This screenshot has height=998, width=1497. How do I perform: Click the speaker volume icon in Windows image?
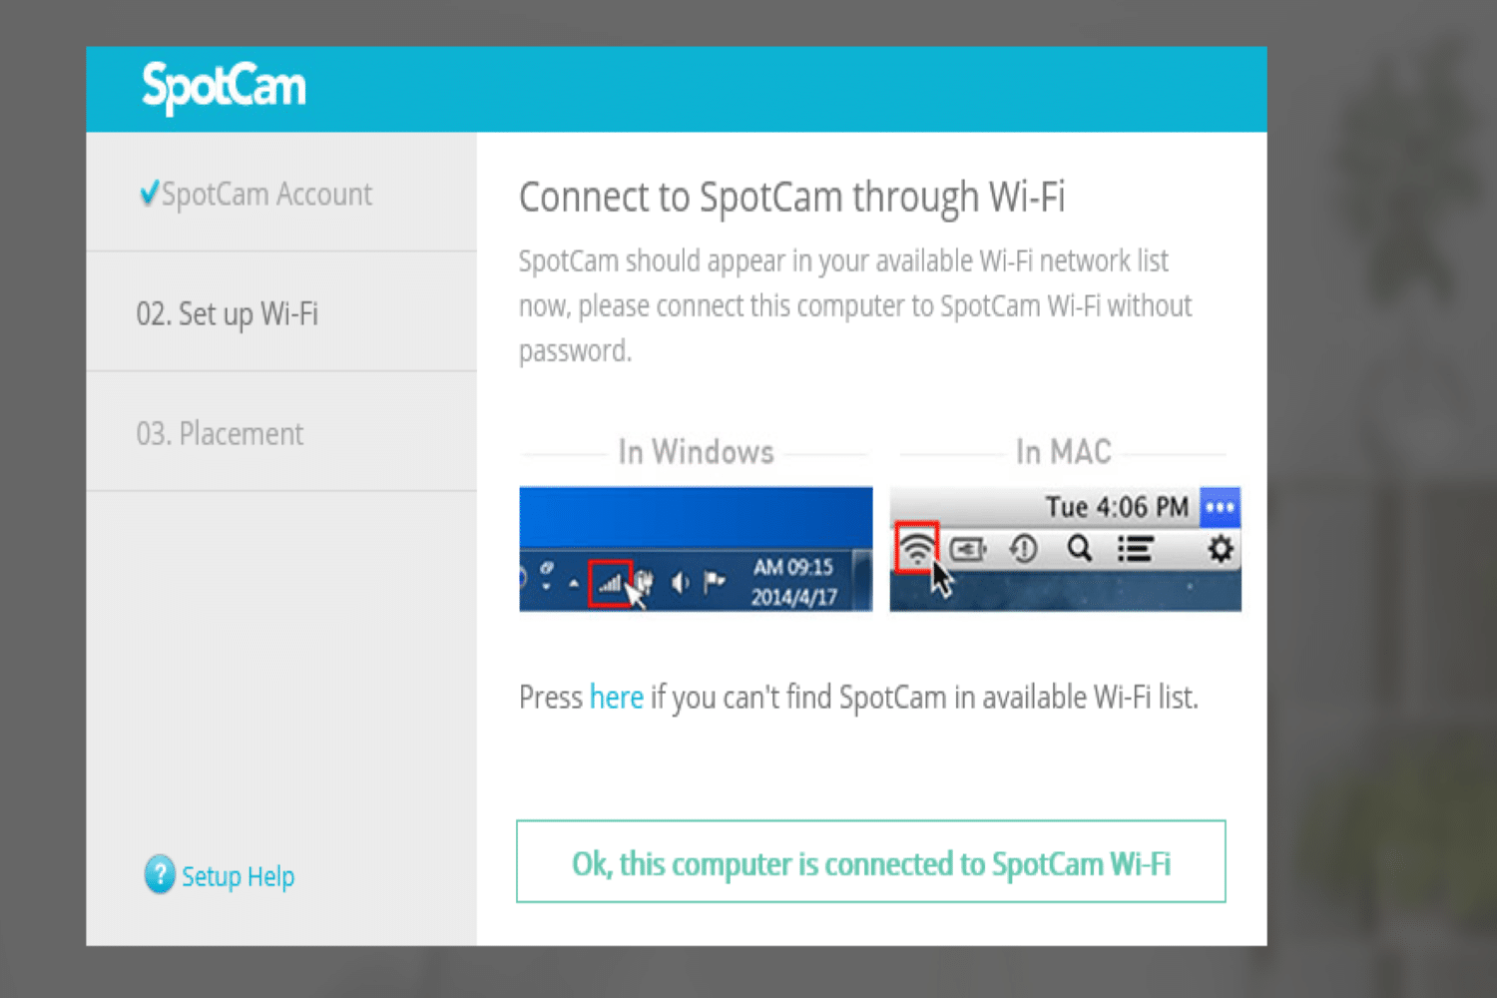[x=680, y=582]
